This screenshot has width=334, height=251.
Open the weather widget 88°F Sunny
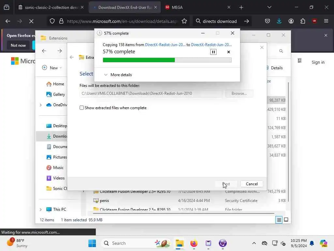(x=17, y=243)
